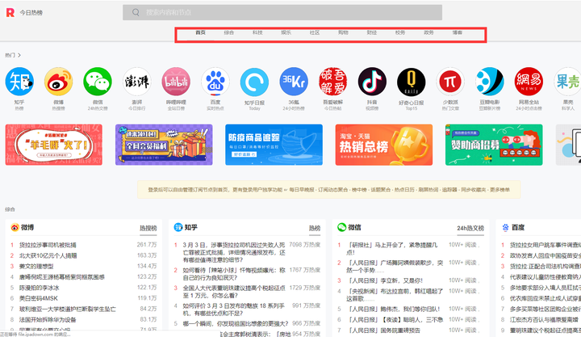Open the 好奇心日报 Q icon
Screen dimensions: 581x337
point(412,82)
